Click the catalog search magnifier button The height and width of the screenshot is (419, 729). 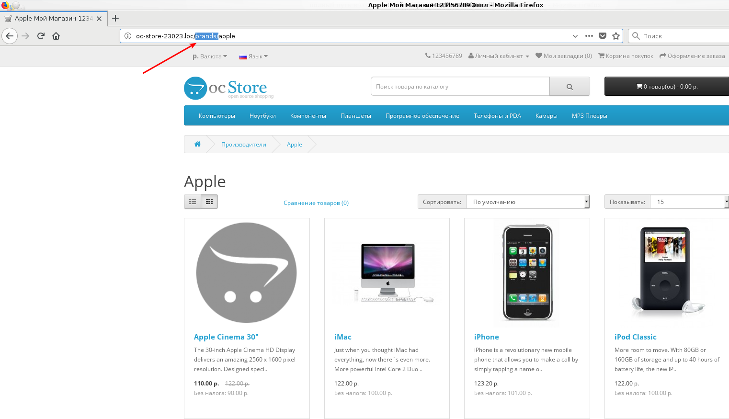pyautogui.click(x=570, y=87)
